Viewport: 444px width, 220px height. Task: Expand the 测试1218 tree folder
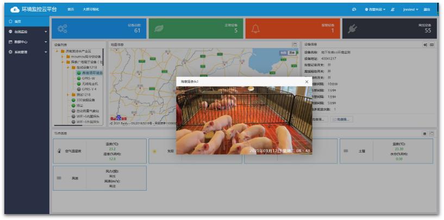point(68,95)
